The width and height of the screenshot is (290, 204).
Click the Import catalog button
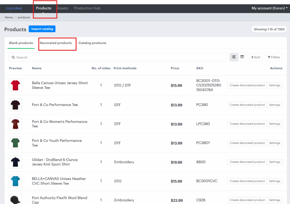42,29
